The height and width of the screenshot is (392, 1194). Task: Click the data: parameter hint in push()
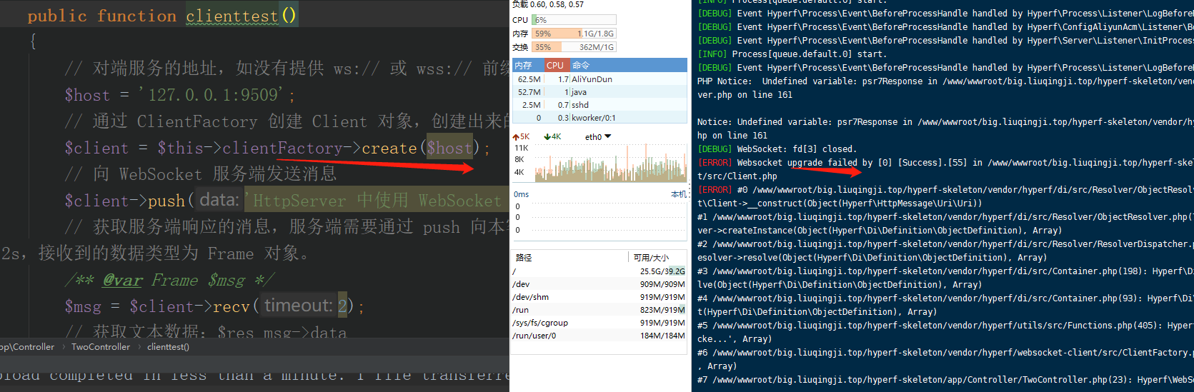(x=219, y=200)
